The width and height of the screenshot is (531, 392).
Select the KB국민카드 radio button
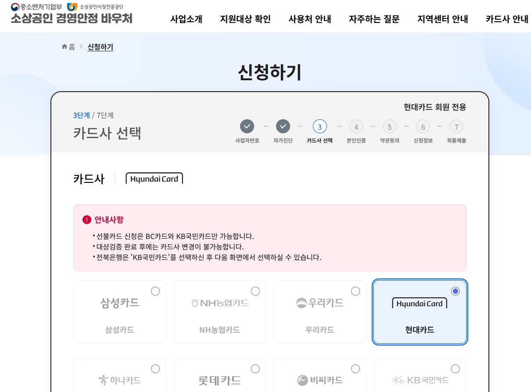click(456, 369)
